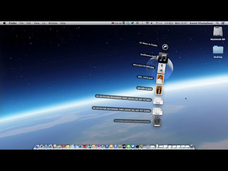Open DSC_3455.psd from the stack

click(x=160, y=79)
